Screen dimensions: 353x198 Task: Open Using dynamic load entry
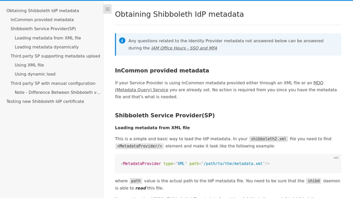point(35,74)
